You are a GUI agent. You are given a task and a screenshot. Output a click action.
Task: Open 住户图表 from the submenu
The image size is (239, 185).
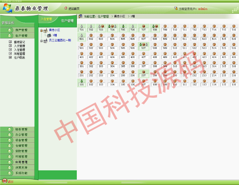pyautogui.click(x=19, y=58)
